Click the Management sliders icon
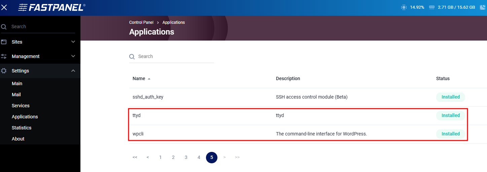This screenshot has width=487, height=172. [x=4, y=56]
